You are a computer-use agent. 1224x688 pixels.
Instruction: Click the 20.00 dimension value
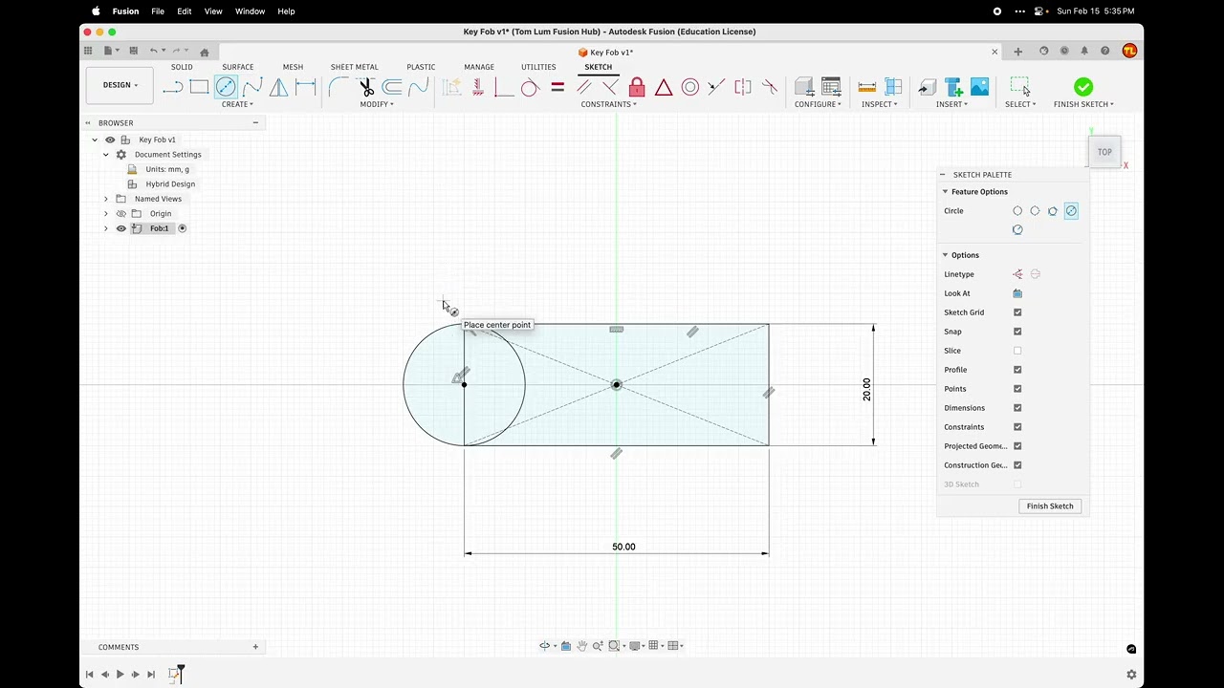(867, 390)
